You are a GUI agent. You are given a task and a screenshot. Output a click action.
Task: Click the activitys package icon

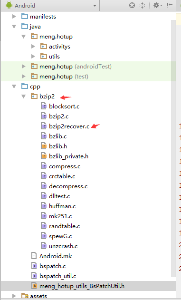pyautogui.click(x=44, y=46)
